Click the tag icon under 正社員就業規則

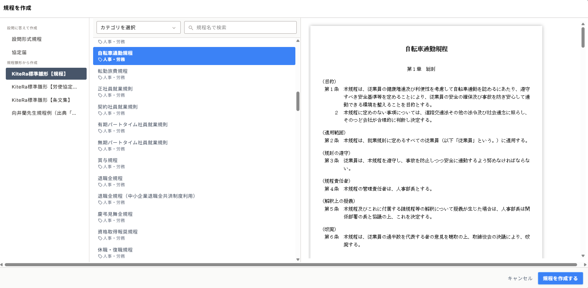pyautogui.click(x=100, y=95)
